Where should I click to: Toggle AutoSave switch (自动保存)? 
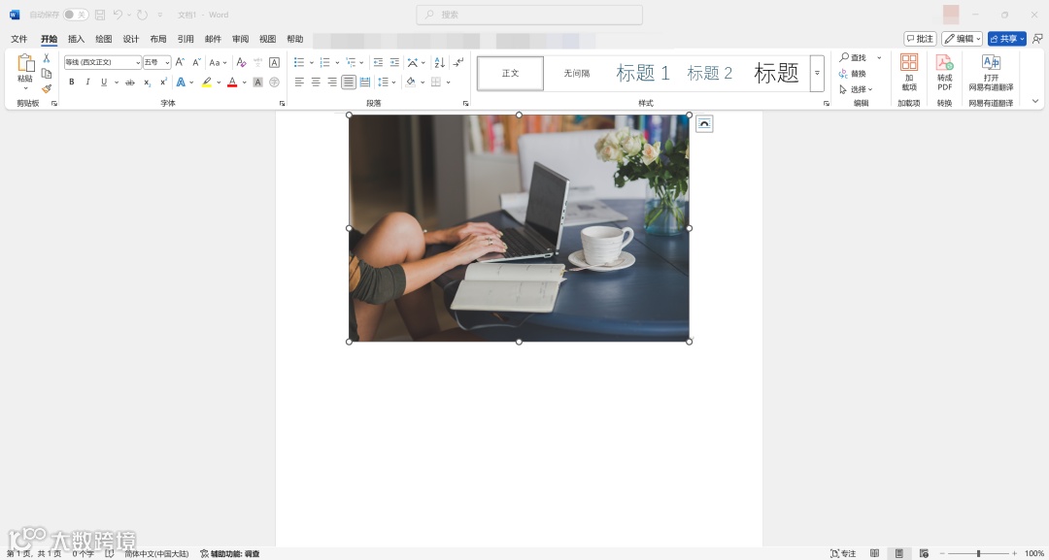coord(77,15)
